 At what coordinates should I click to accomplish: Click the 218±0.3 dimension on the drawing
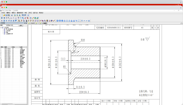click(85, 59)
